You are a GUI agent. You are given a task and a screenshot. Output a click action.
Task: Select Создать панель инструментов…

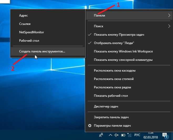(x=48, y=51)
